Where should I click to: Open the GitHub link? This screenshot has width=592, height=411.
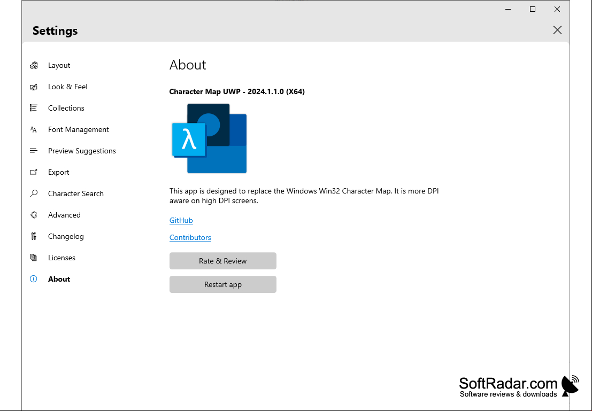point(181,220)
